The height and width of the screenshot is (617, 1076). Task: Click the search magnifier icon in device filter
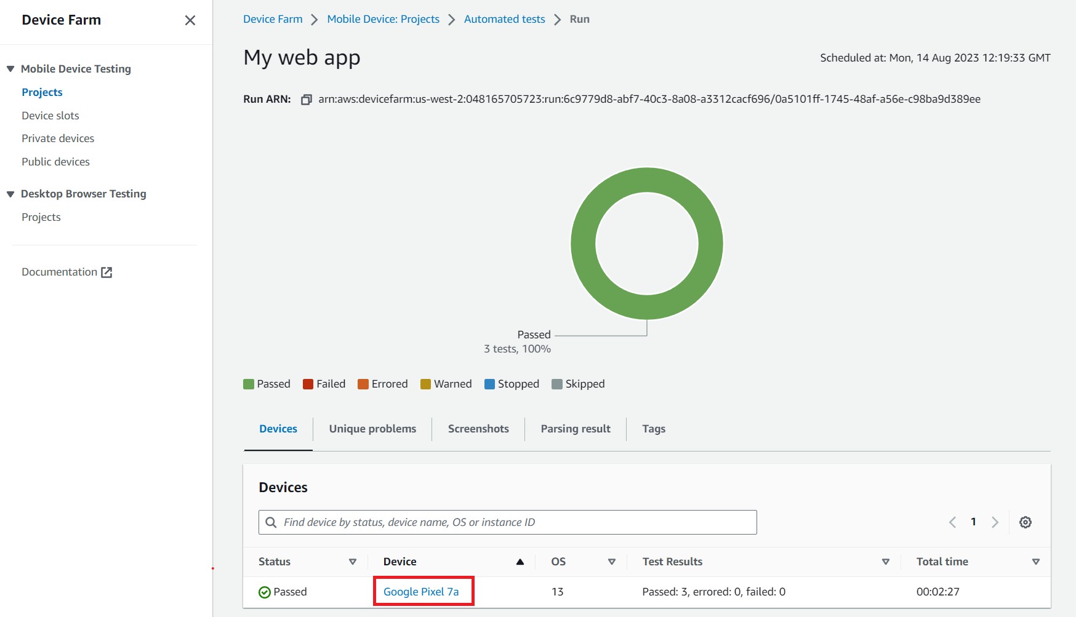[x=271, y=522]
